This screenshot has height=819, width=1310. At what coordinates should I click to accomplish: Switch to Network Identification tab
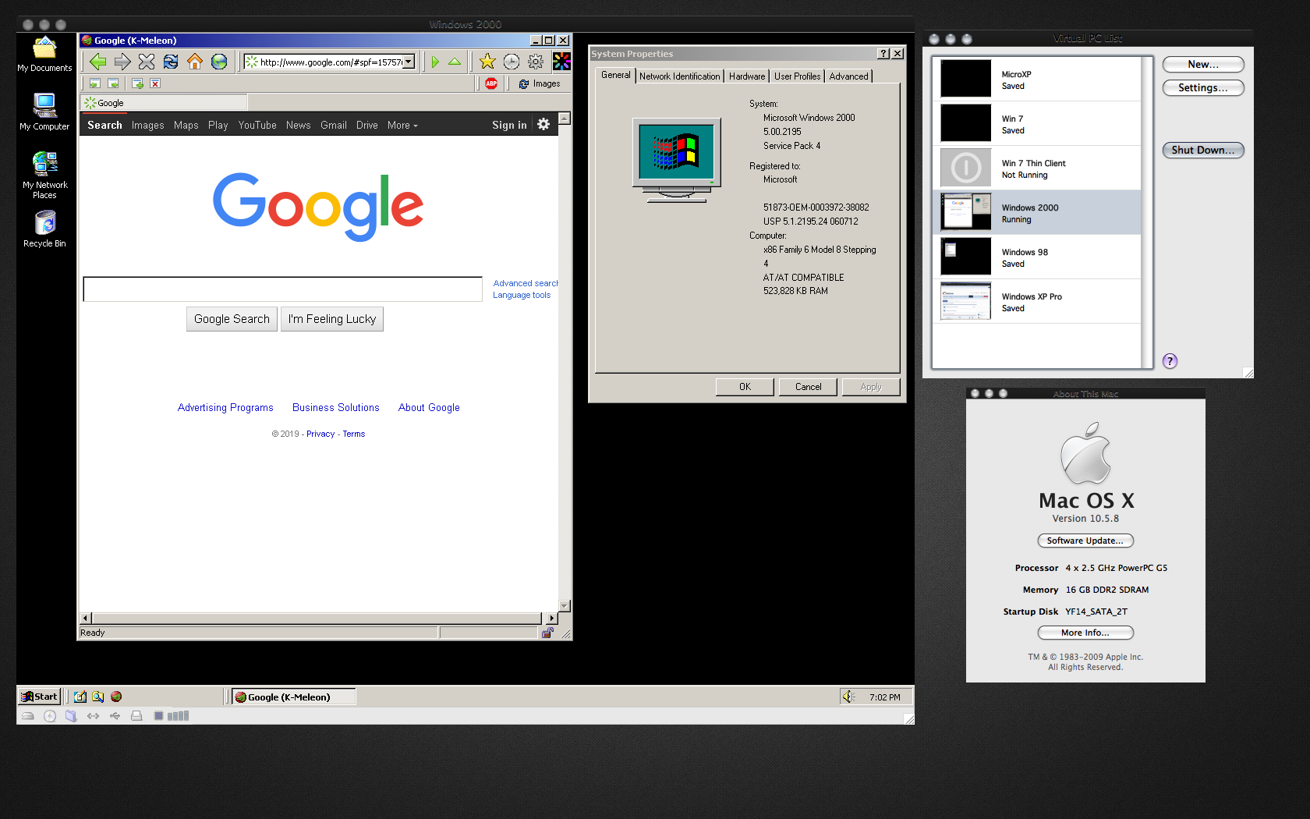(680, 76)
